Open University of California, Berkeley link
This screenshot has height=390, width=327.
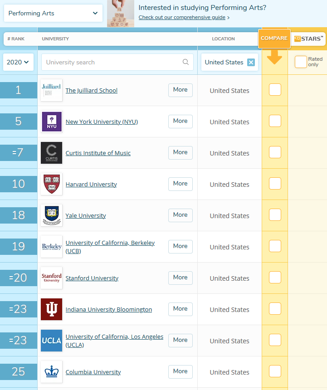110,247
